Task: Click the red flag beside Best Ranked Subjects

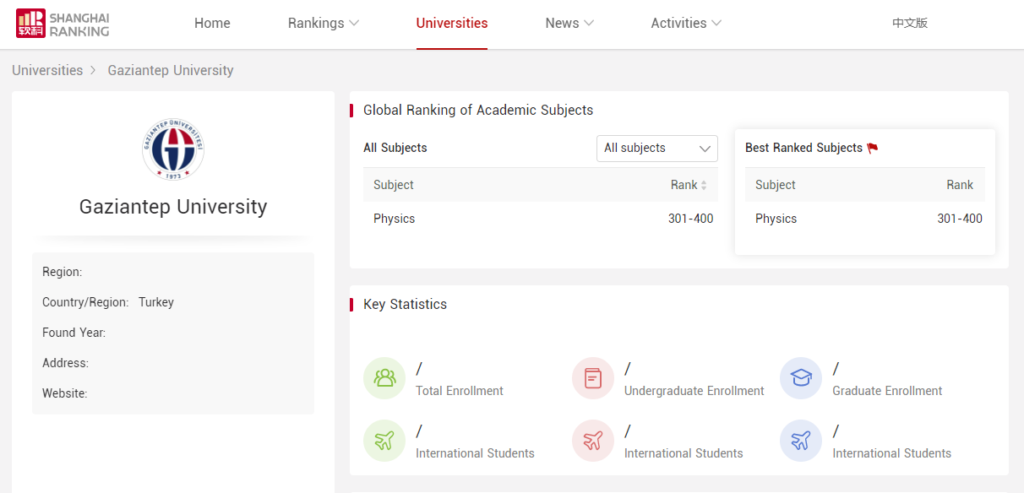Action: click(873, 148)
